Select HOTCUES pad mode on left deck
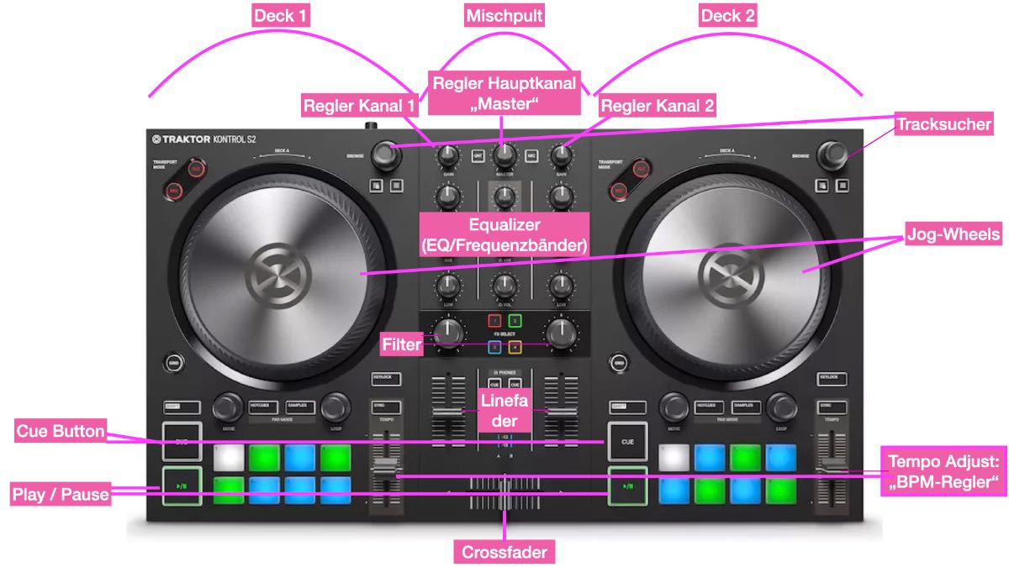The image size is (1009, 567). click(262, 407)
